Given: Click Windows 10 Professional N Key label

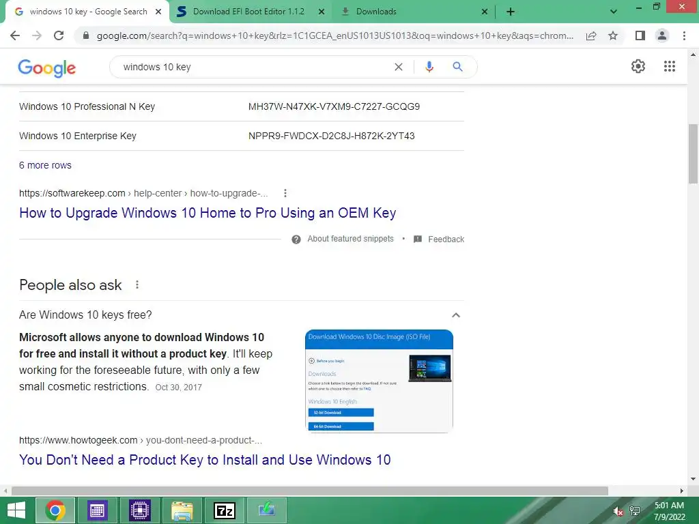Looking at the screenshot, I should pos(87,106).
